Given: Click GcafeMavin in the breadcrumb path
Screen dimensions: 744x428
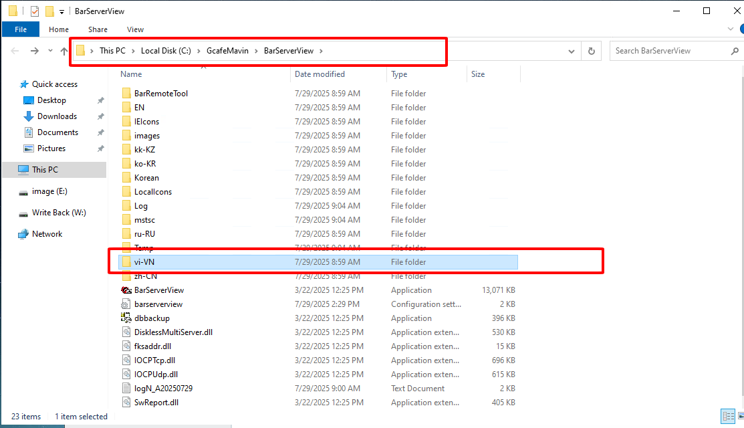Looking at the screenshot, I should click(x=227, y=51).
